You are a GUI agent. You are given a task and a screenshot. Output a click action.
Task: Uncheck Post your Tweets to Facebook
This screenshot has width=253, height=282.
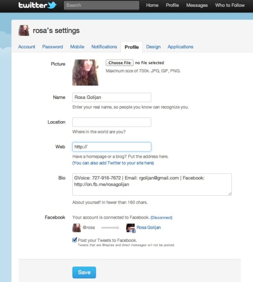[75, 240]
